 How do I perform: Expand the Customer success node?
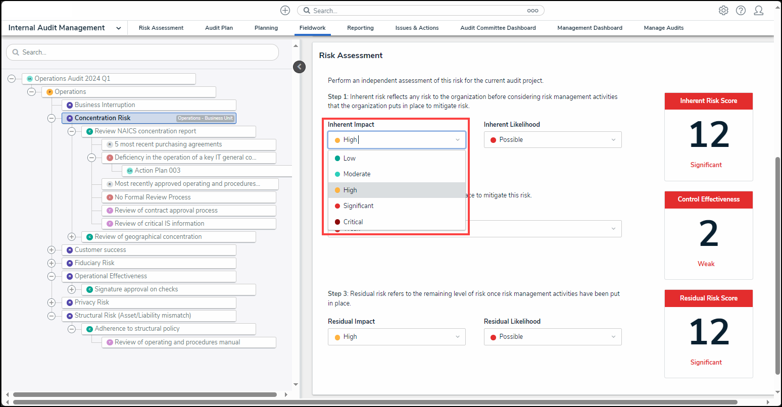[x=52, y=250]
